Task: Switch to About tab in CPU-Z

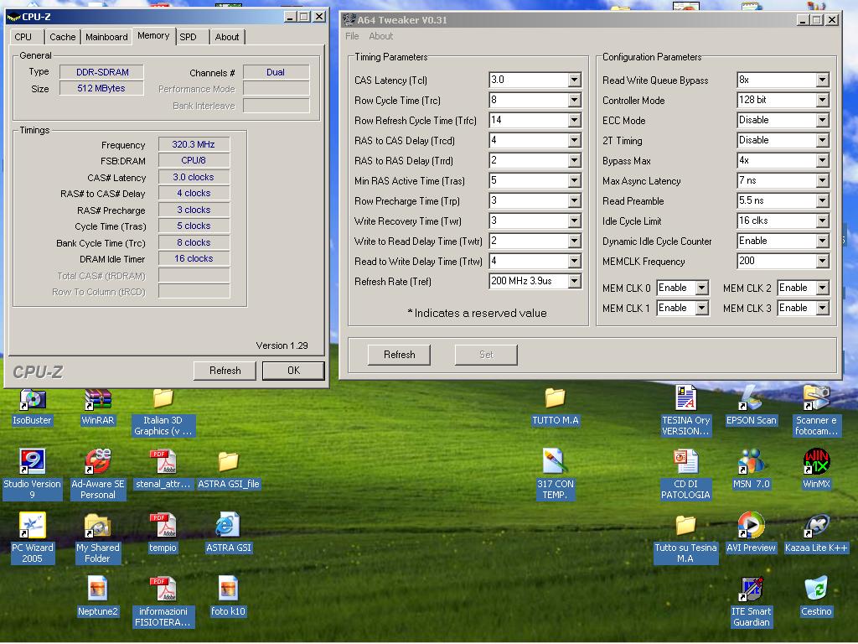Action: pyautogui.click(x=226, y=37)
